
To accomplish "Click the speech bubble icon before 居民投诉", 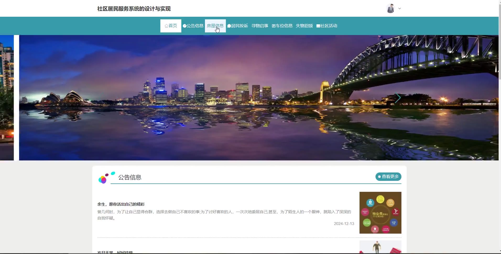I will 229,26.
